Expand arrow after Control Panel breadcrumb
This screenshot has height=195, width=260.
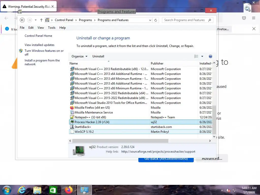pyautogui.click(x=76, y=20)
